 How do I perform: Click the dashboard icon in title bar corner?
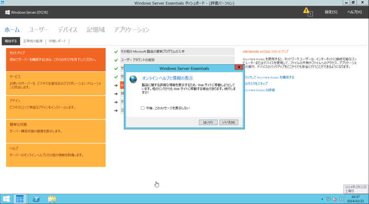point(3,3)
